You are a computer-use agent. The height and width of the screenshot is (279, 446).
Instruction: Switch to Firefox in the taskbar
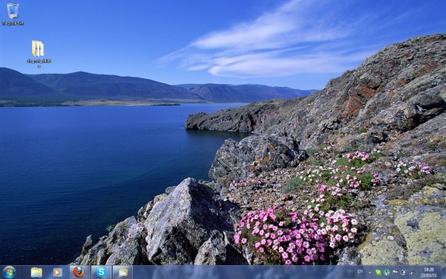tap(79, 272)
